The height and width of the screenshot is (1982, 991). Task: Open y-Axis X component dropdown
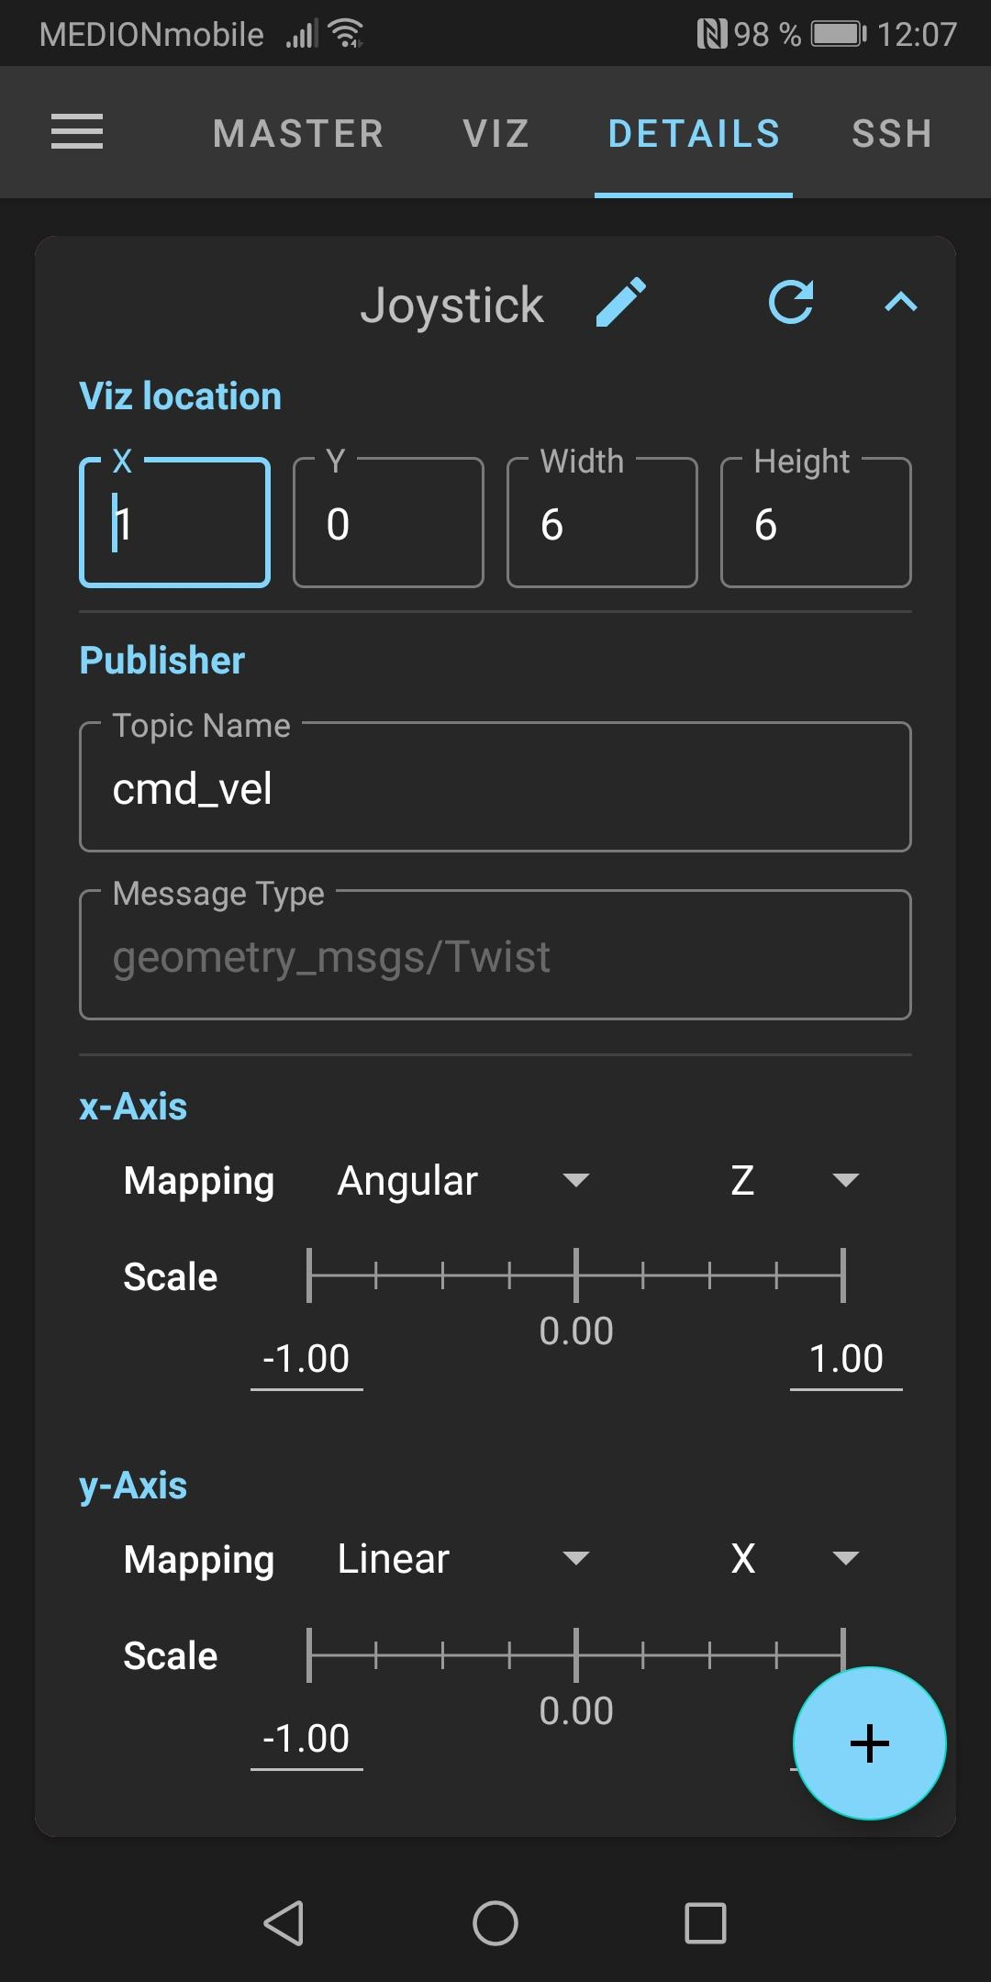[x=795, y=1559]
